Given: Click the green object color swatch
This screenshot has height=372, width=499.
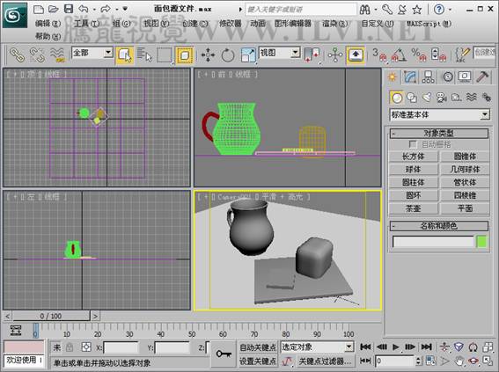Looking at the screenshot, I should click(x=481, y=242).
